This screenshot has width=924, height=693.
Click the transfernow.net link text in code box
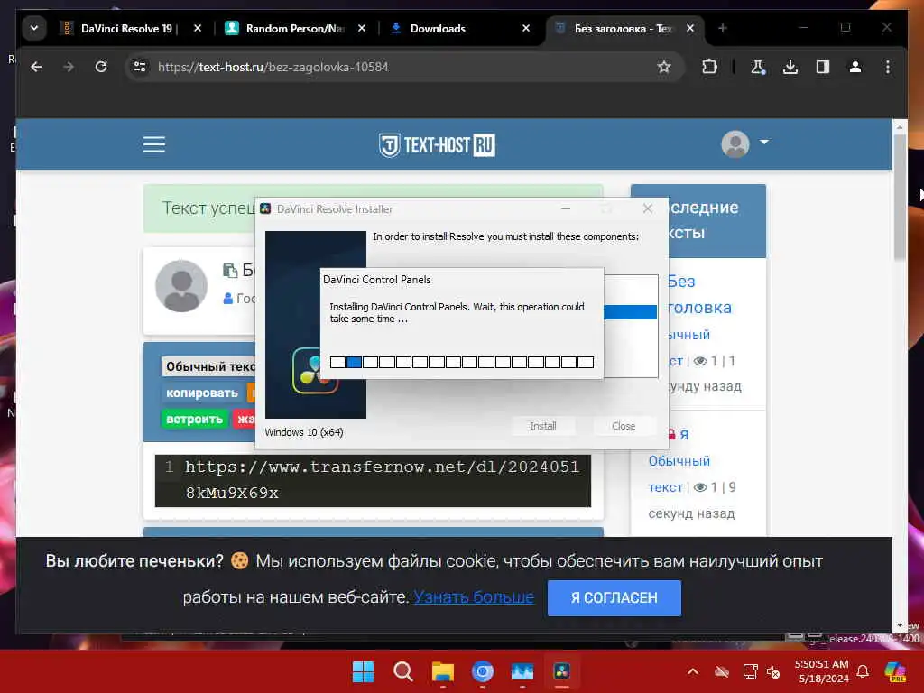click(382, 480)
